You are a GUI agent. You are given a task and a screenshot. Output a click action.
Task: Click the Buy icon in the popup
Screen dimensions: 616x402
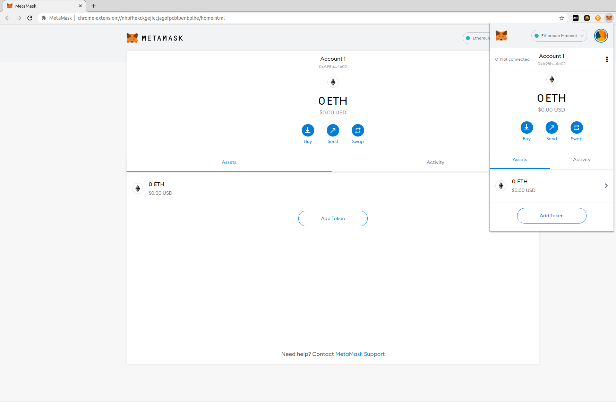pos(527,128)
